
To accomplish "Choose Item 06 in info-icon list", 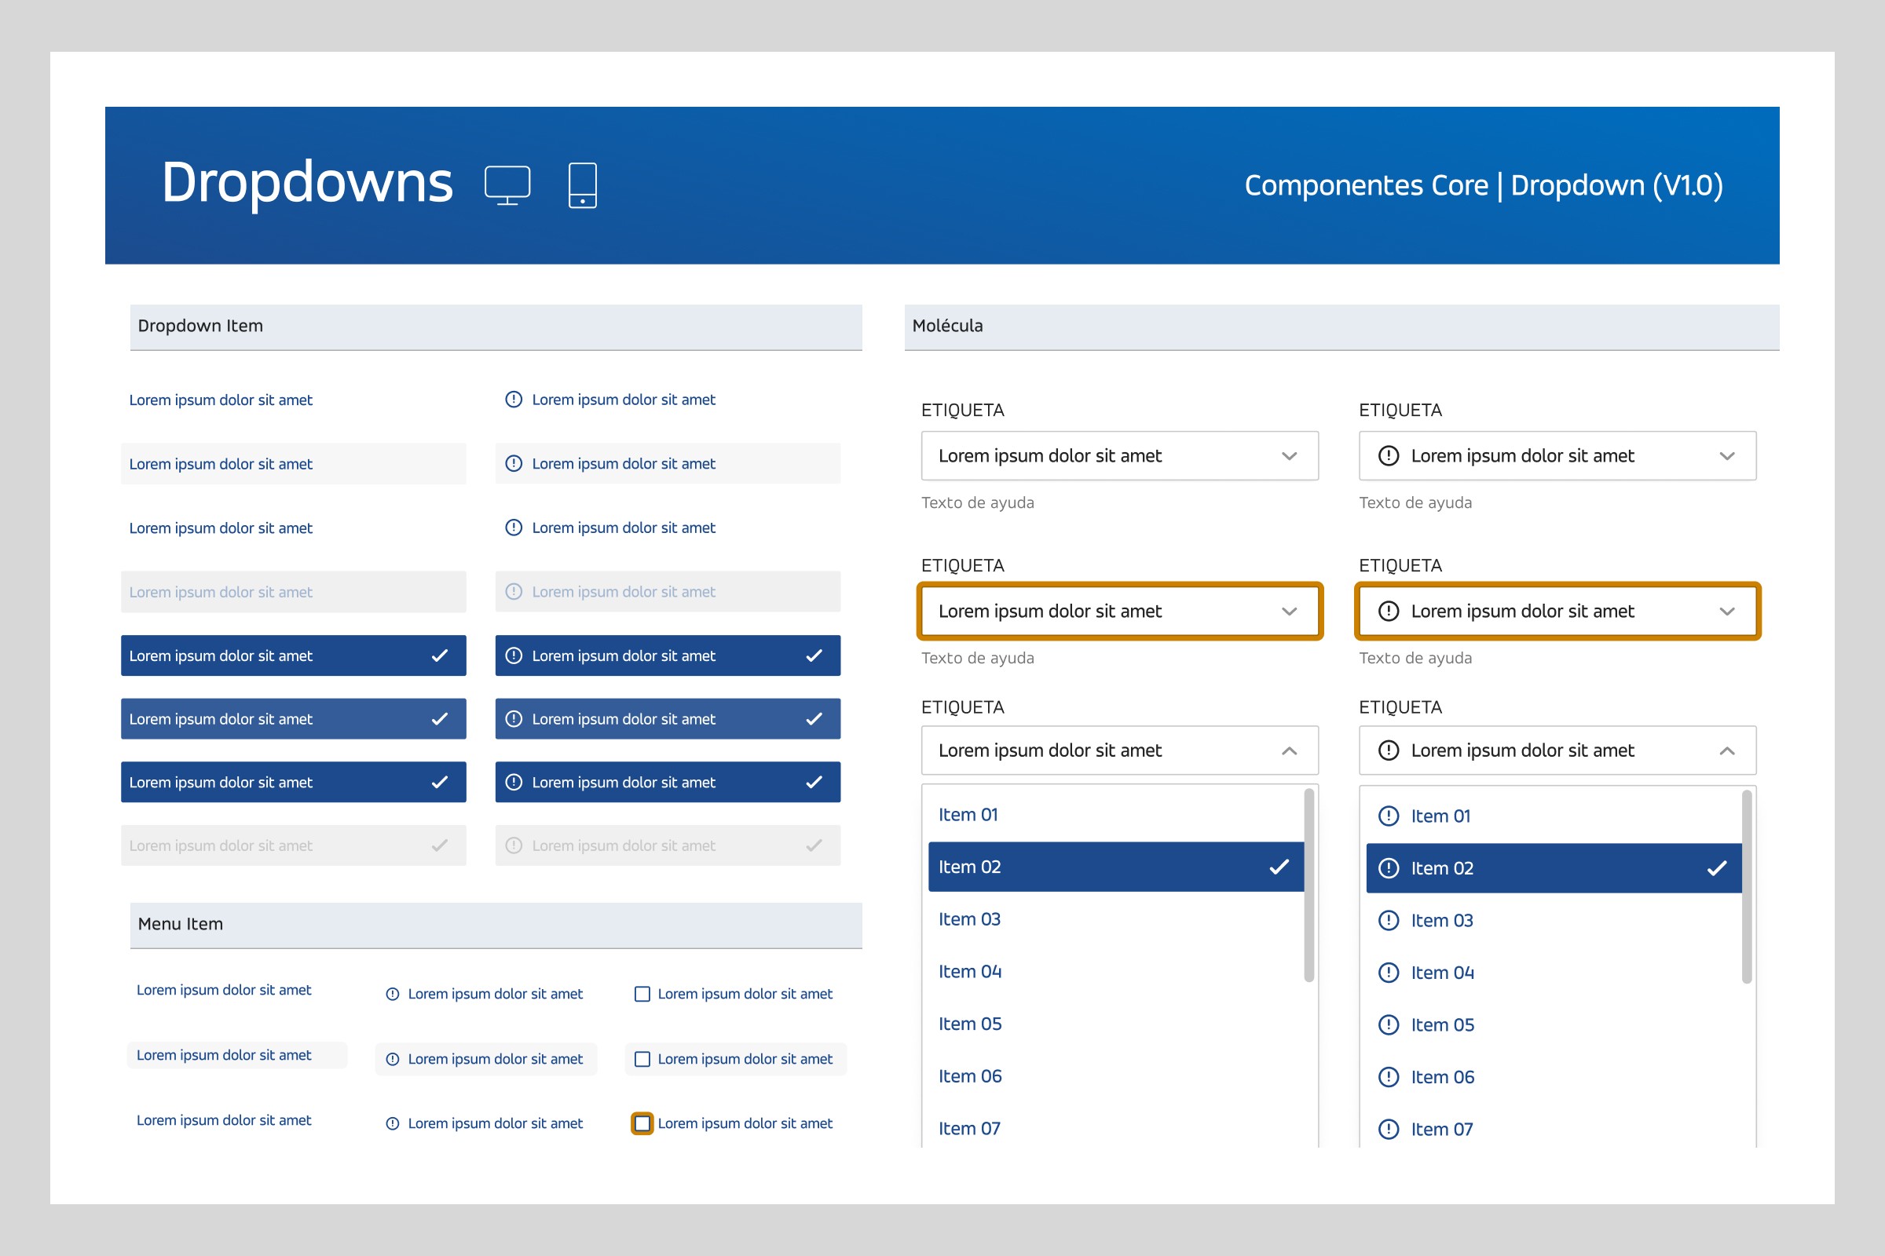I will 1442,1076.
